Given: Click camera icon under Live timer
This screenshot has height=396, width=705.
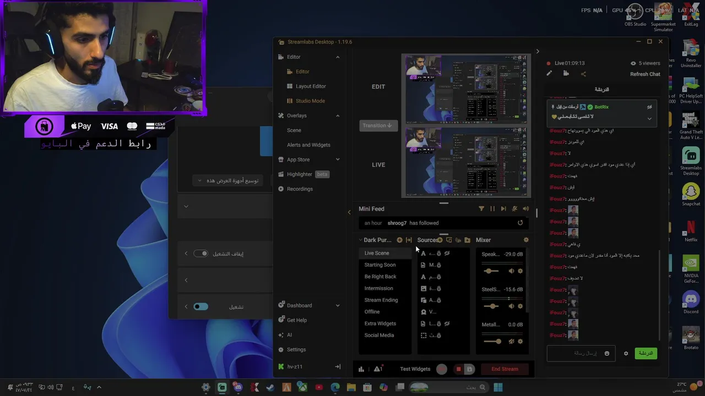Looking at the screenshot, I should (566, 74).
